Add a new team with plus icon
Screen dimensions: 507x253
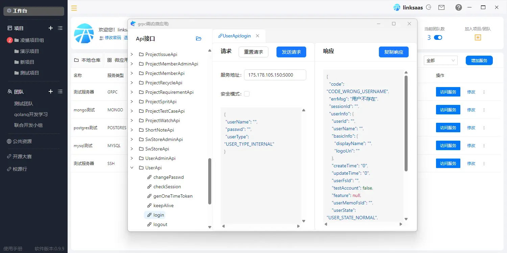(x=51, y=91)
